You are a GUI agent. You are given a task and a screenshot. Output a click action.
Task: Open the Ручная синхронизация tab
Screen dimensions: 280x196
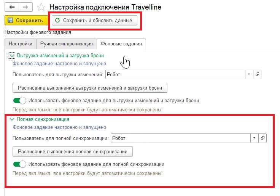67,44
